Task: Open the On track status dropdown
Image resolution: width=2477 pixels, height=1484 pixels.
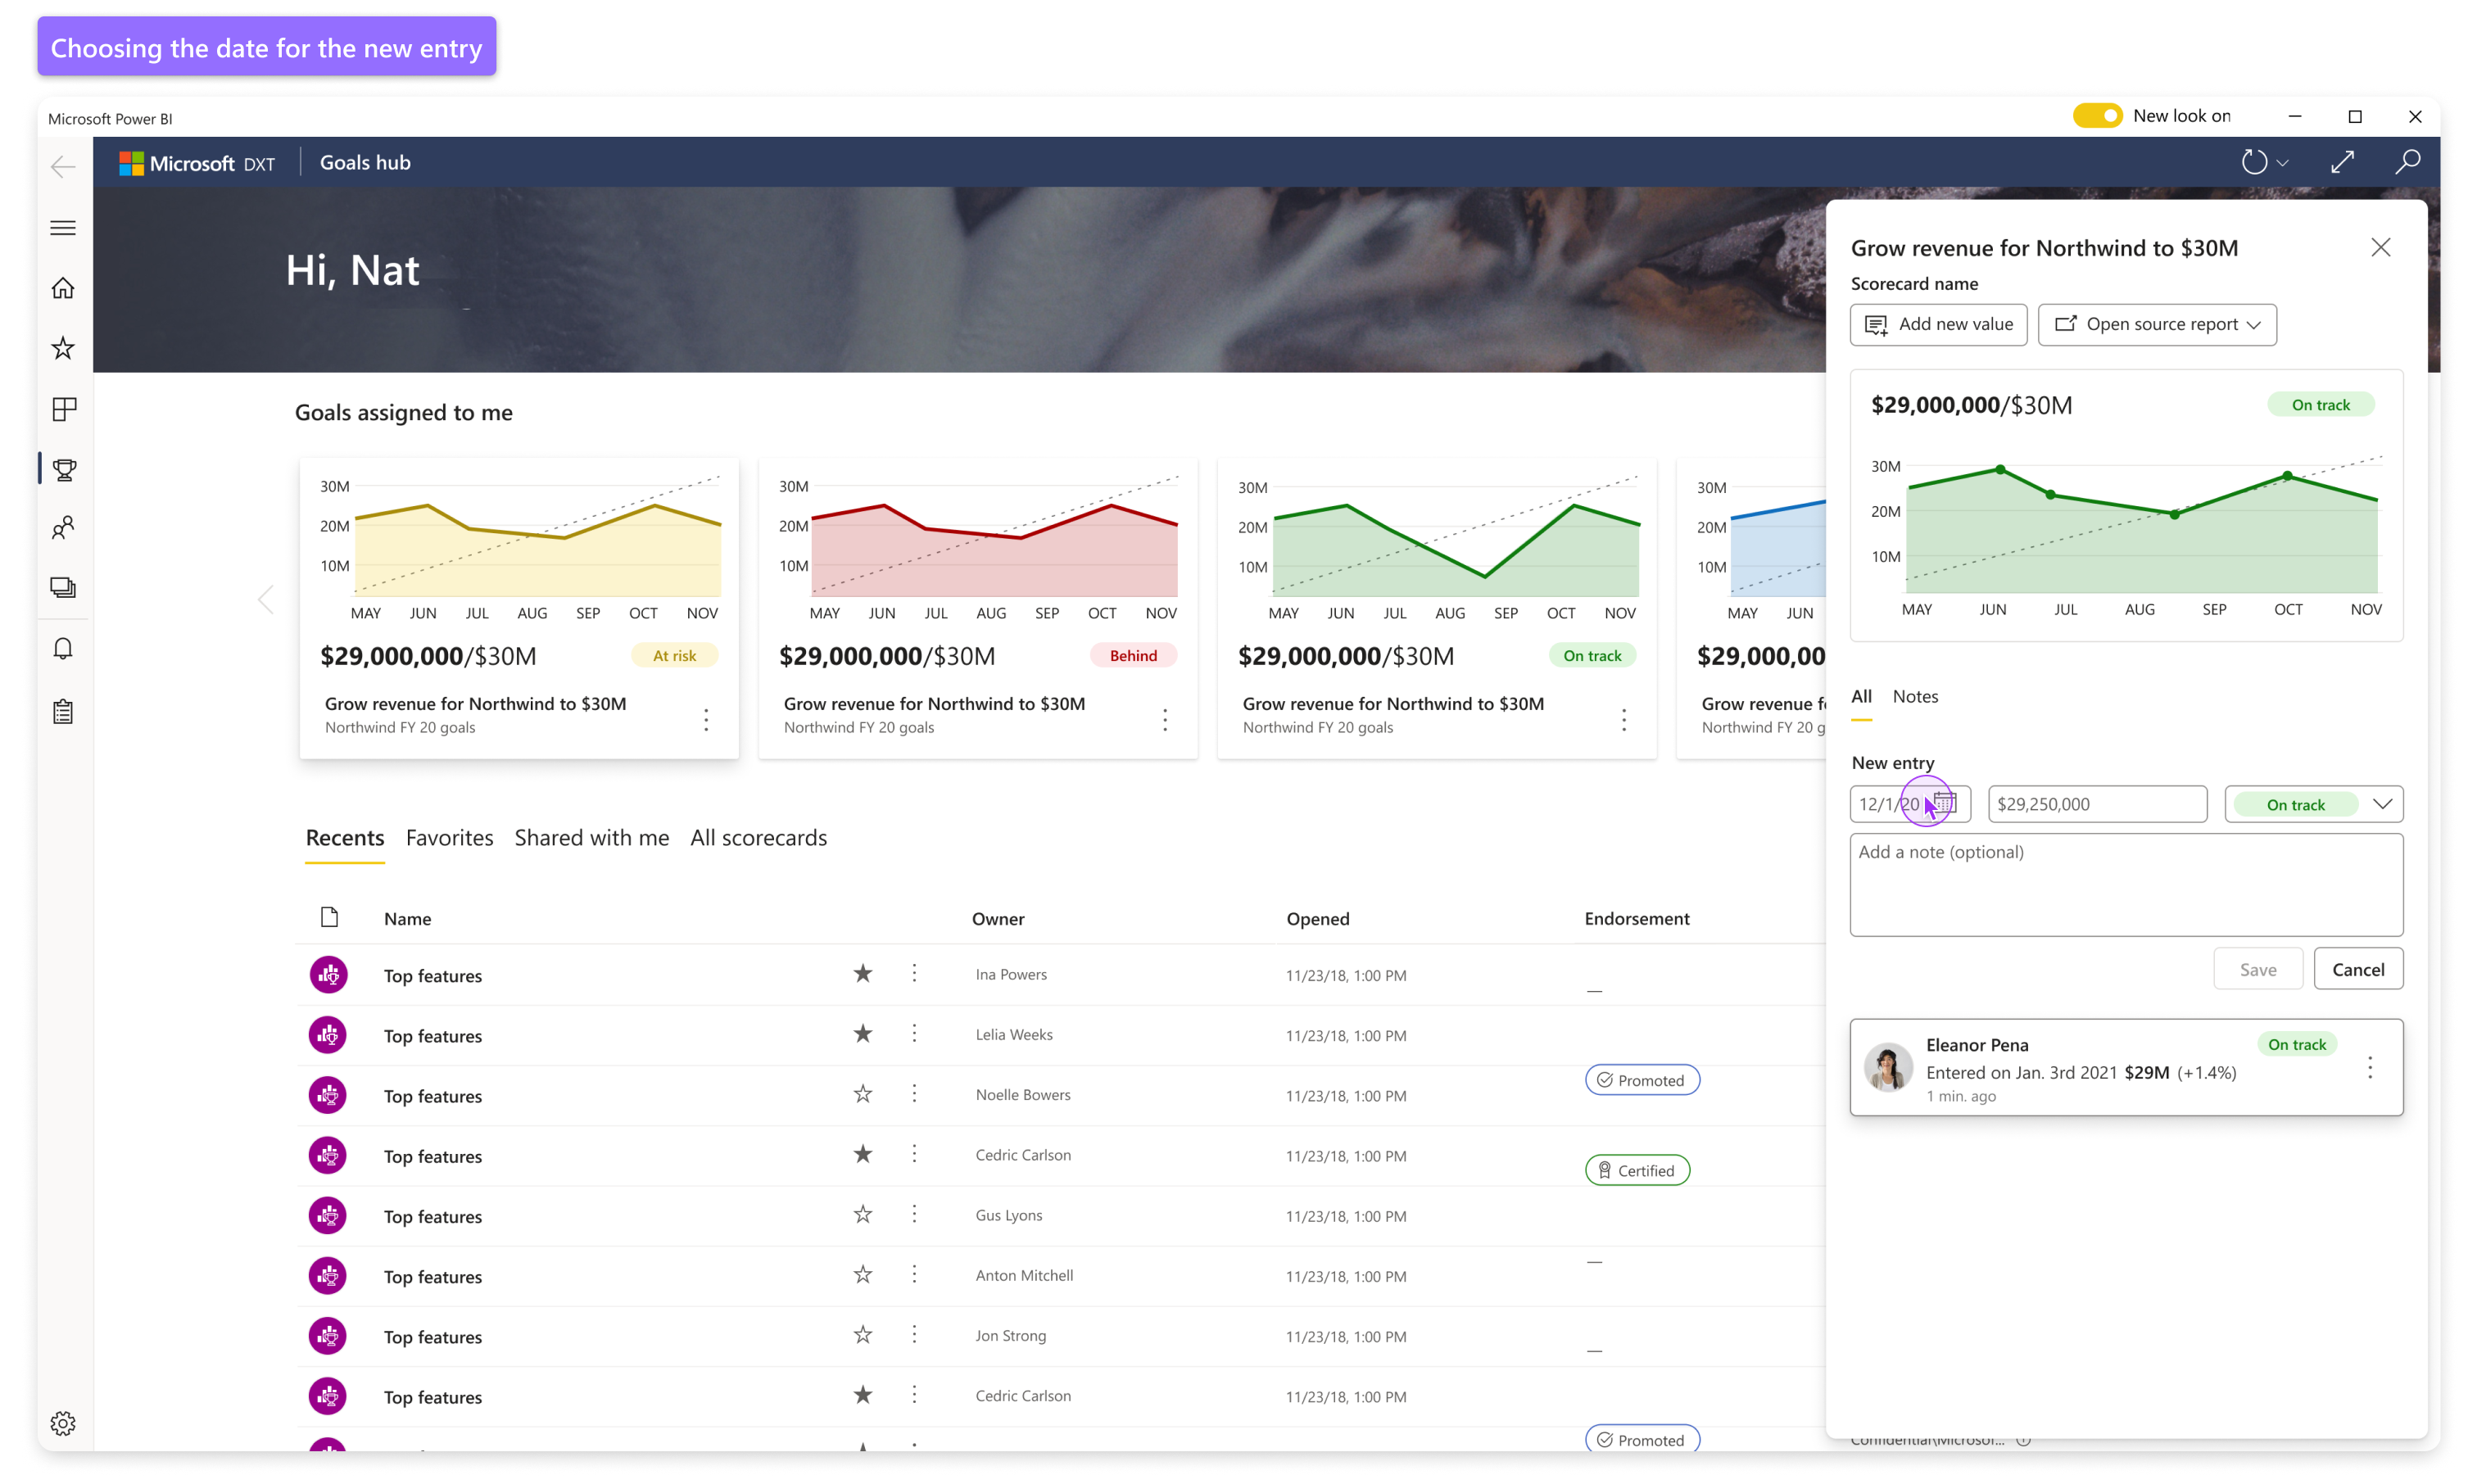Action: pos(2313,804)
